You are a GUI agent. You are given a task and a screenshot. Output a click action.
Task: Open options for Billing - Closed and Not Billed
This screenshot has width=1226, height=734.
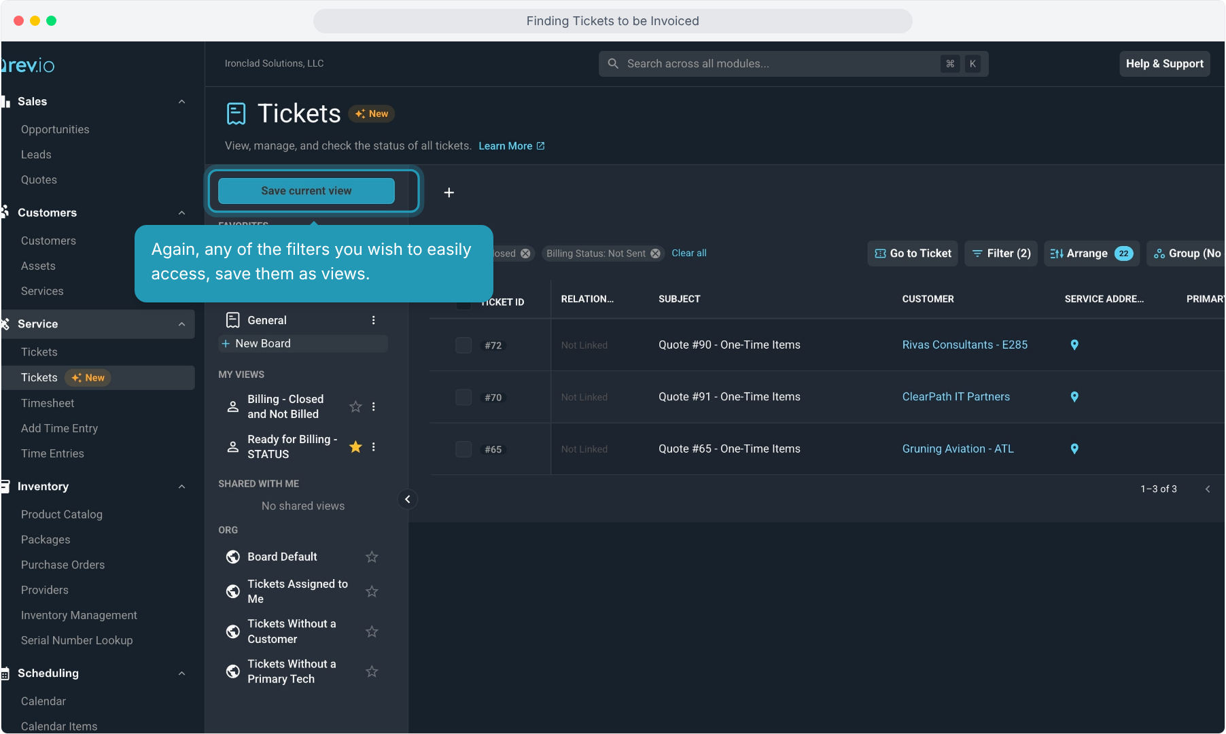tap(373, 406)
